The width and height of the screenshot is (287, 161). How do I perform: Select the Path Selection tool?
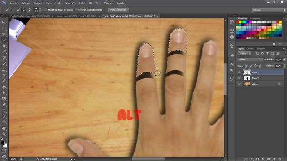tap(4, 116)
